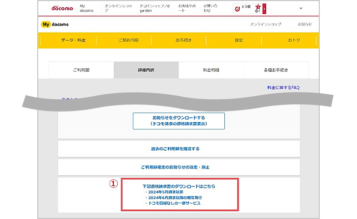Open 料金に関するFAQ link
The height and width of the screenshot is (219, 357).
pos(283,88)
